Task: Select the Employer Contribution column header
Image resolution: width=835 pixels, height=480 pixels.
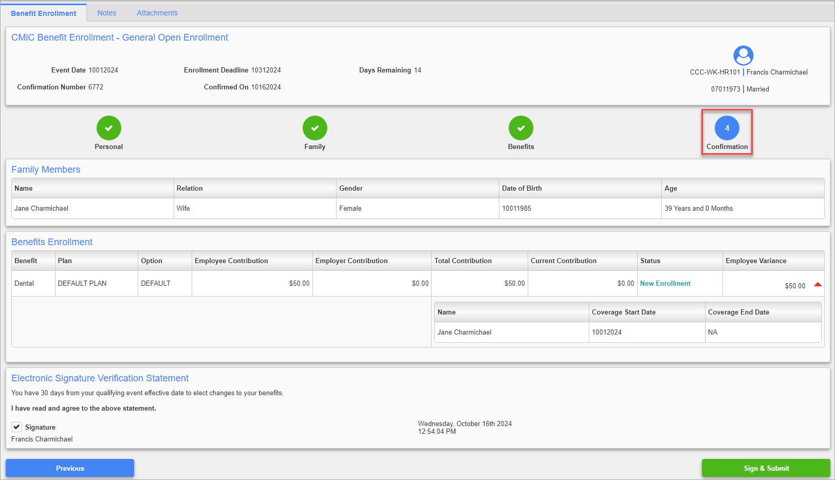Action: [372, 261]
